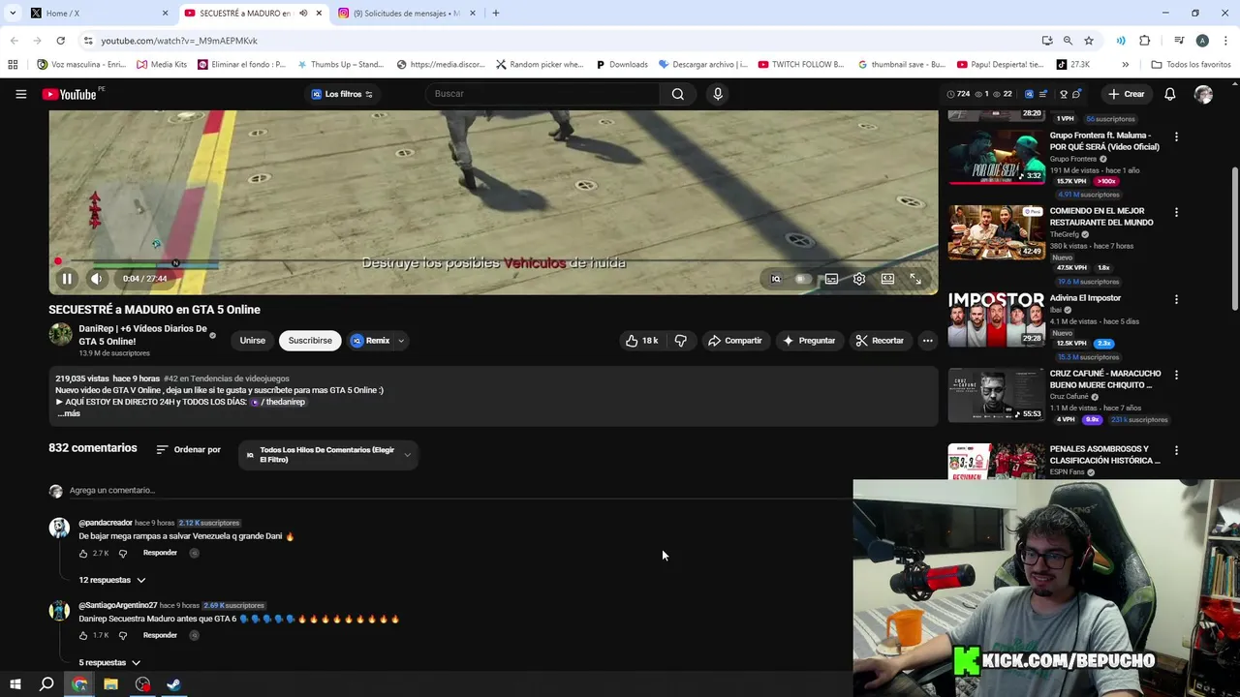1240x697 pixels.
Task: Open the thedanirep Twitch link
Action: (282, 402)
